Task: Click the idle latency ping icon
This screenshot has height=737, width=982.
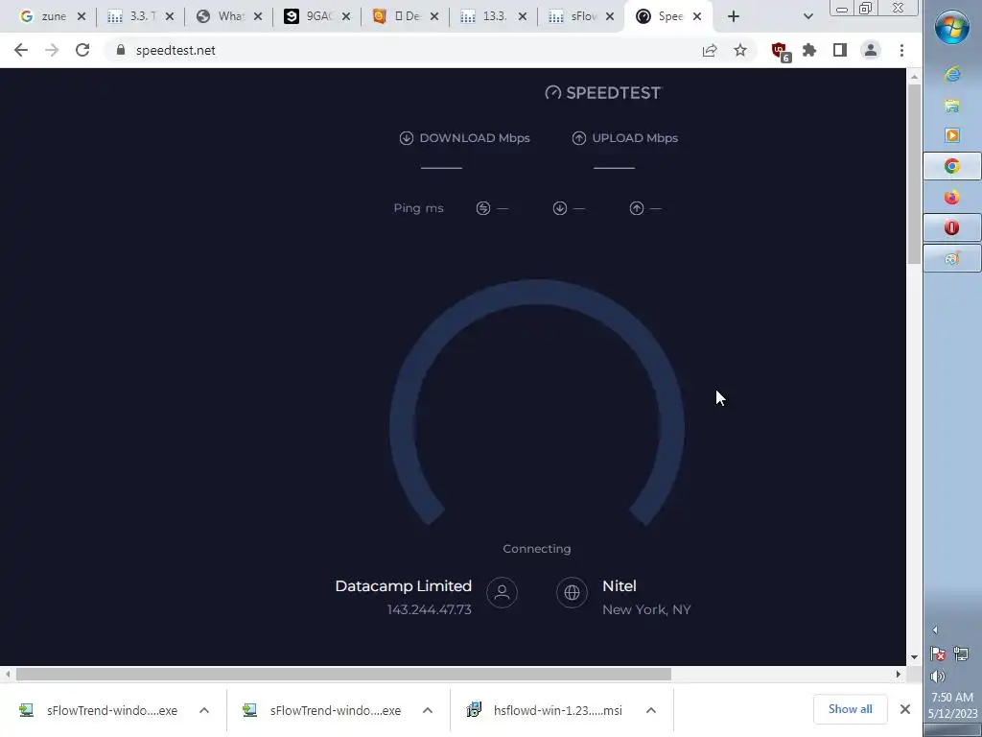Action: click(x=483, y=208)
